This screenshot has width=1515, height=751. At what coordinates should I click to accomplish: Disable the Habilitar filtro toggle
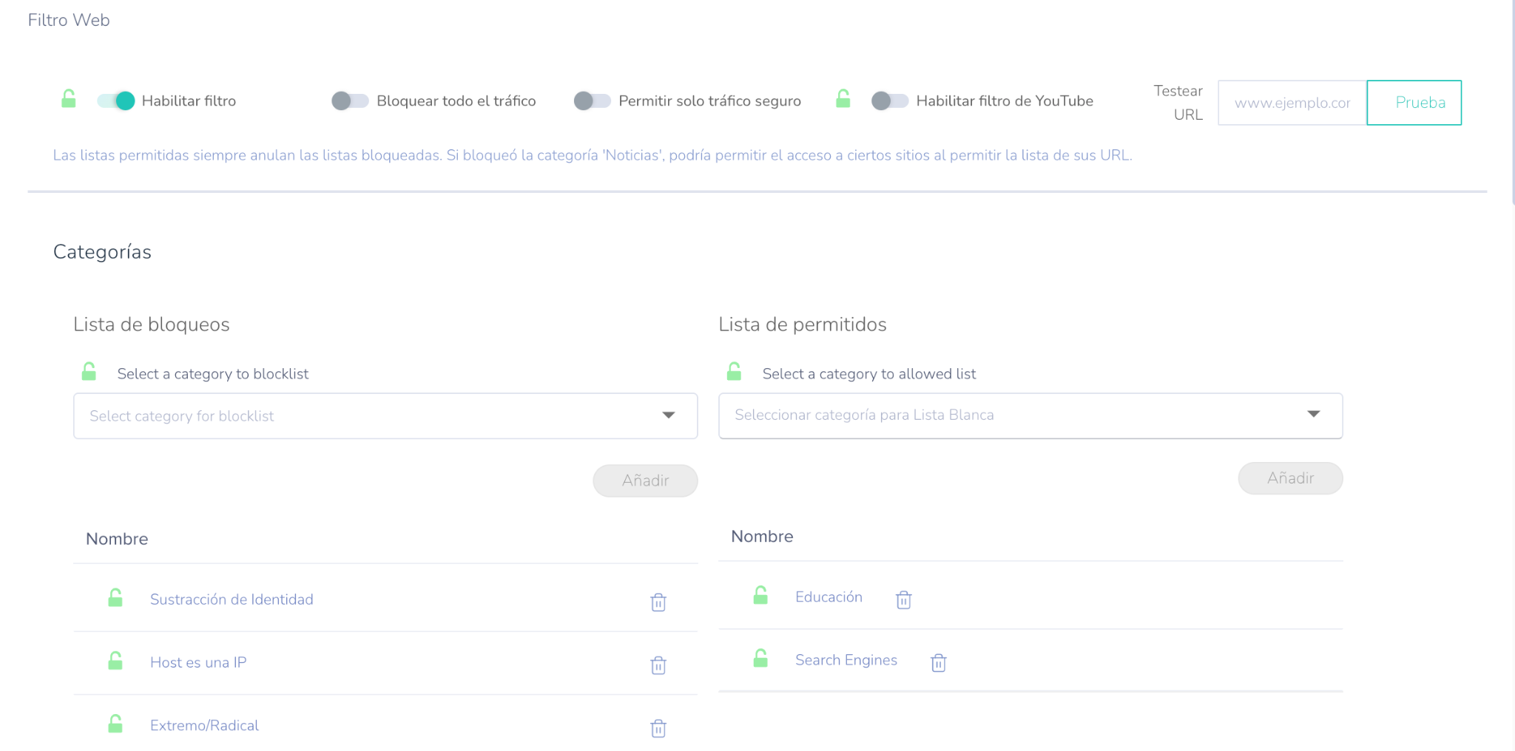point(116,101)
